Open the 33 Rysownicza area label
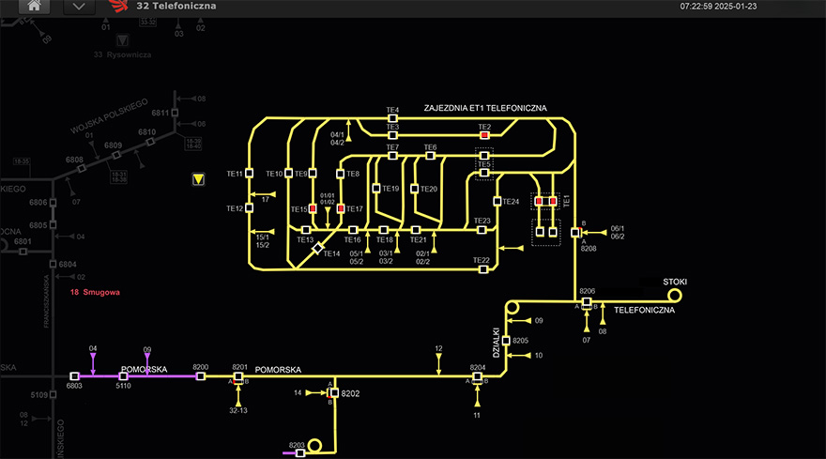The height and width of the screenshot is (459, 826). [x=125, y=55]
